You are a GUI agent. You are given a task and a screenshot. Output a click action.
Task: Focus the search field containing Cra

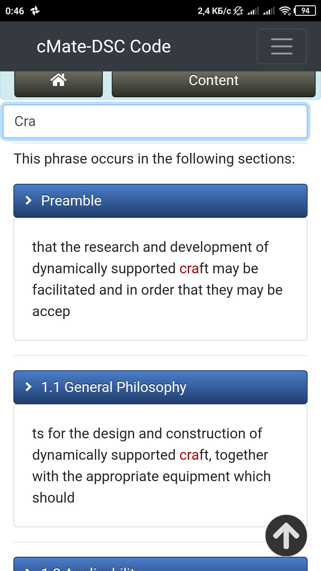coord(155,121)
